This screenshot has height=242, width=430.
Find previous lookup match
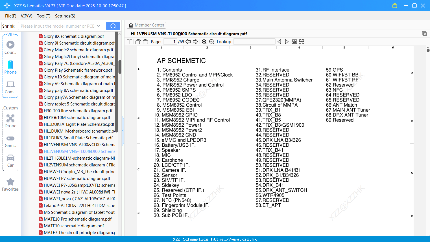click(x=279, y=41)
